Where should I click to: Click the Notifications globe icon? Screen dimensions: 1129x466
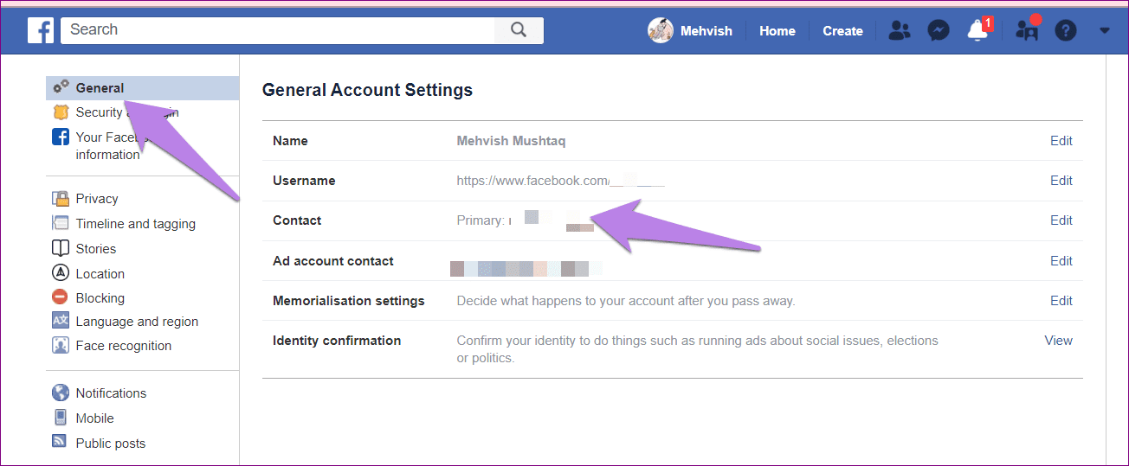pos(61,393)
